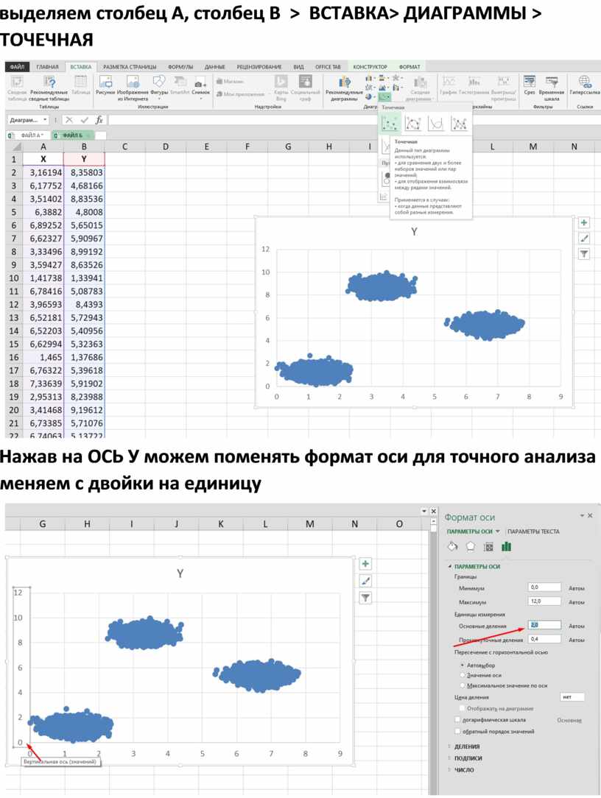Expand the ДЕЛЕНИЯ section
Viewport: 601px width, 798px height.
[x=467, y=746]
